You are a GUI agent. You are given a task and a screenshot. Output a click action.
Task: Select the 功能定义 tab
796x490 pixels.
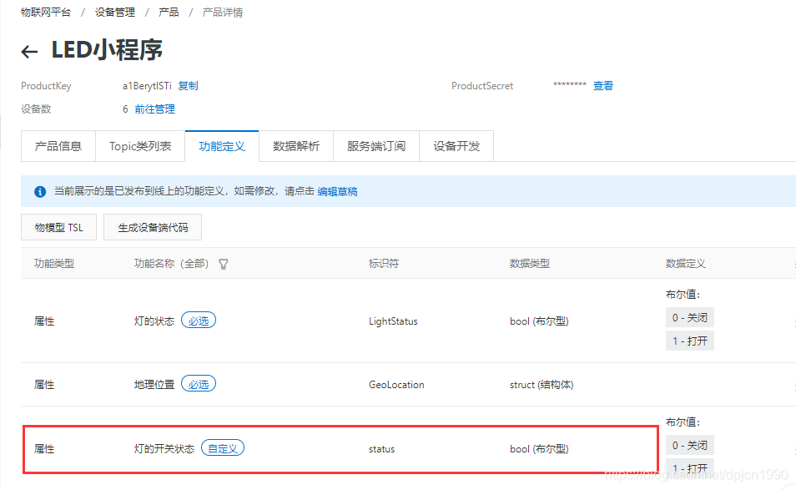[222, 146]
